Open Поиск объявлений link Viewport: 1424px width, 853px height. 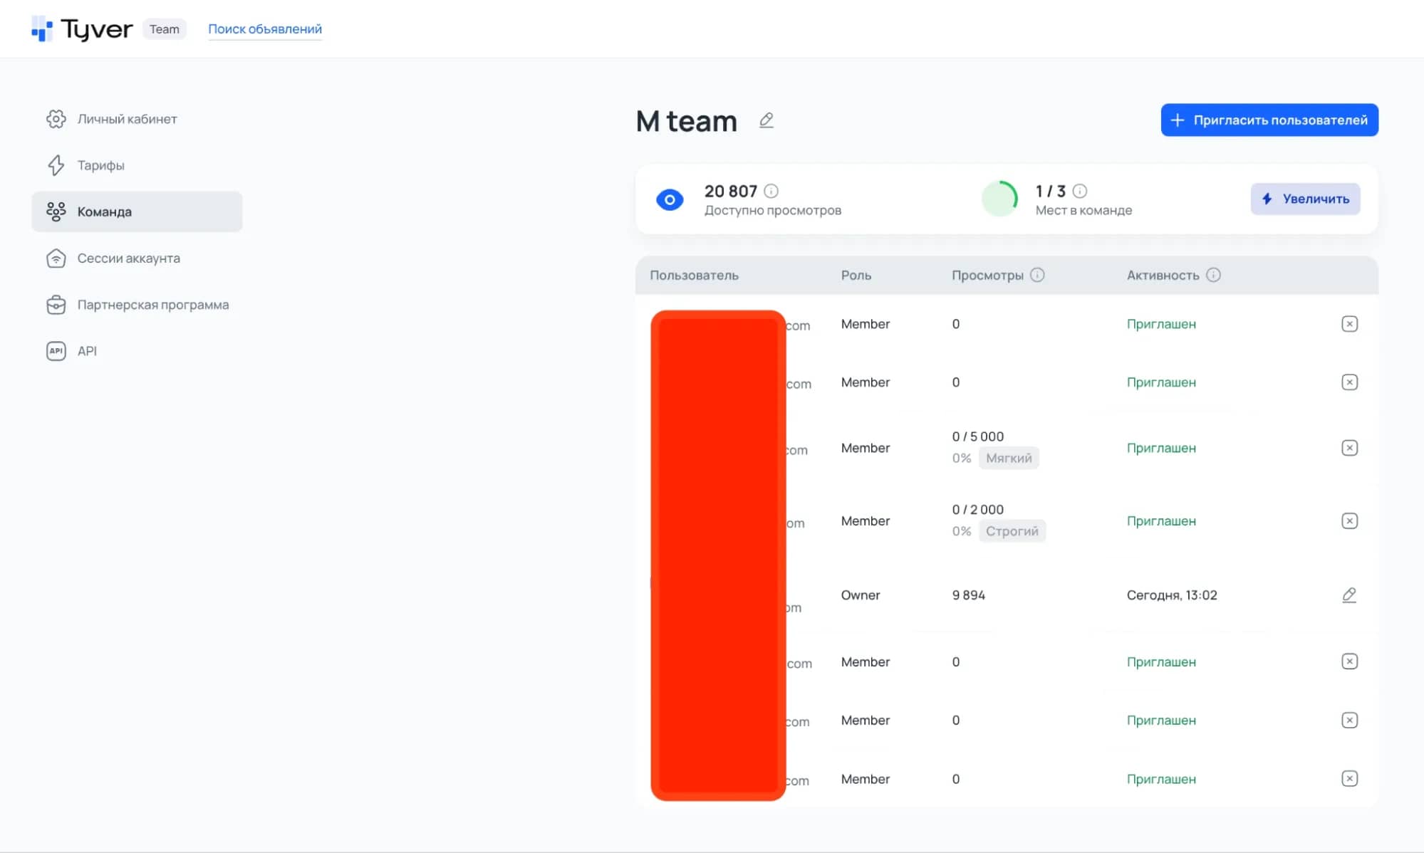265,29
